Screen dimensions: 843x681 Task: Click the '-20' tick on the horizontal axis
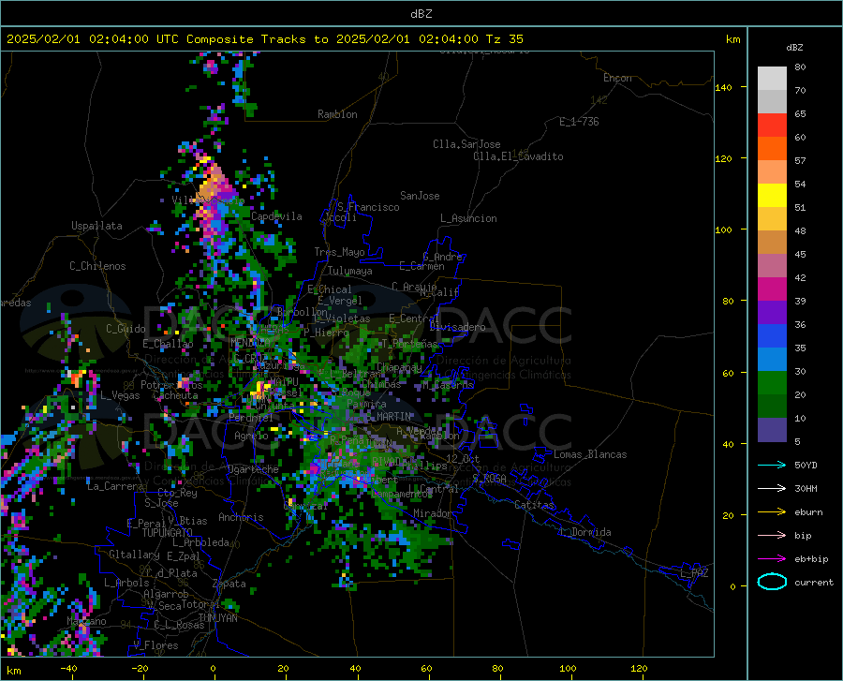pos(140,669)
